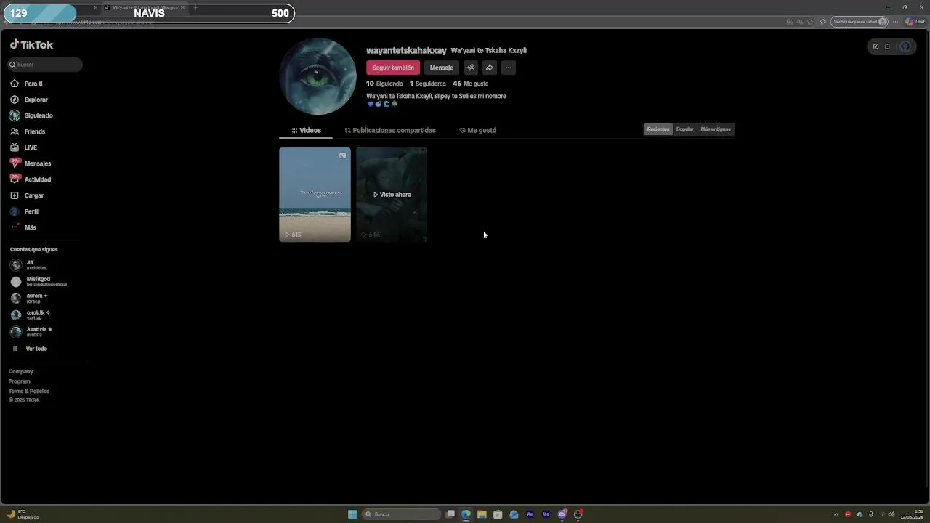
Task: Click the Windows taskbar Buscar search box
Action: point(402,514)
